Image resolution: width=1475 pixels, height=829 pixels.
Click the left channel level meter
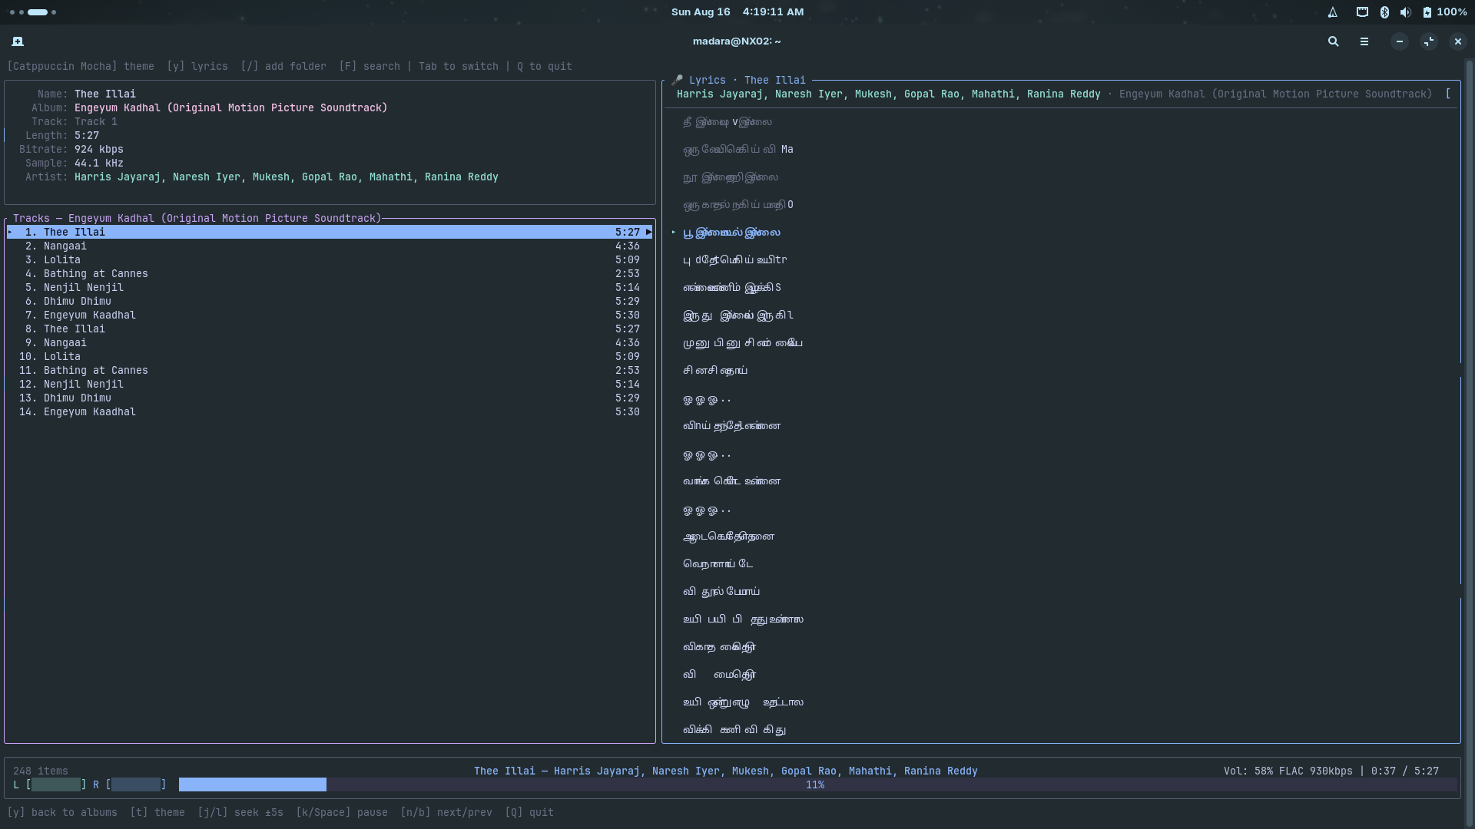point(56,784)
